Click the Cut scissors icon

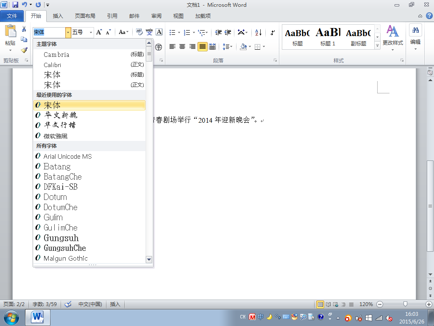click(x=24, y=29)
